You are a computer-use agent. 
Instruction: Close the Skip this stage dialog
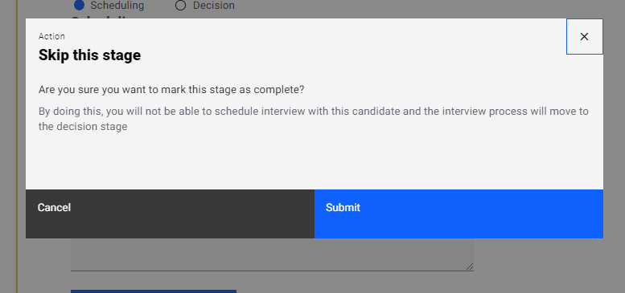click(x=584, y=37)
